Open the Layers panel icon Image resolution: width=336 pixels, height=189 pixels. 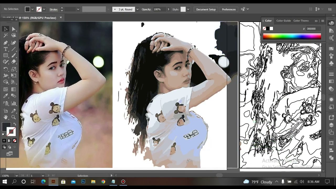tap(331, 125)
